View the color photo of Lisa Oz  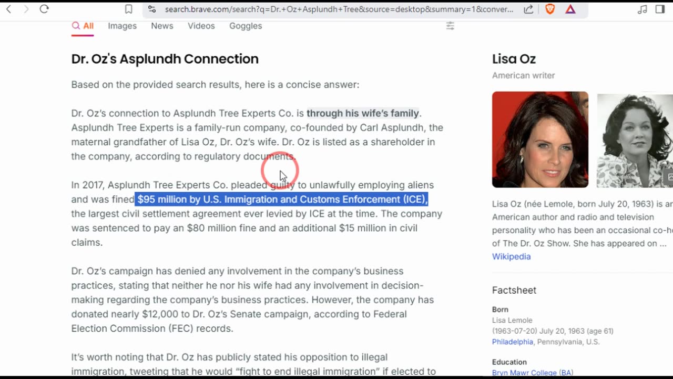(x=540, y=139)
